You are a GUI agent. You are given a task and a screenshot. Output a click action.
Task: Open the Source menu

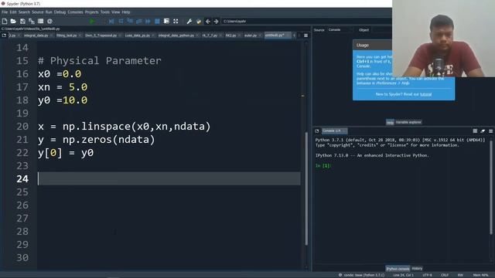(x=37, y=12)
